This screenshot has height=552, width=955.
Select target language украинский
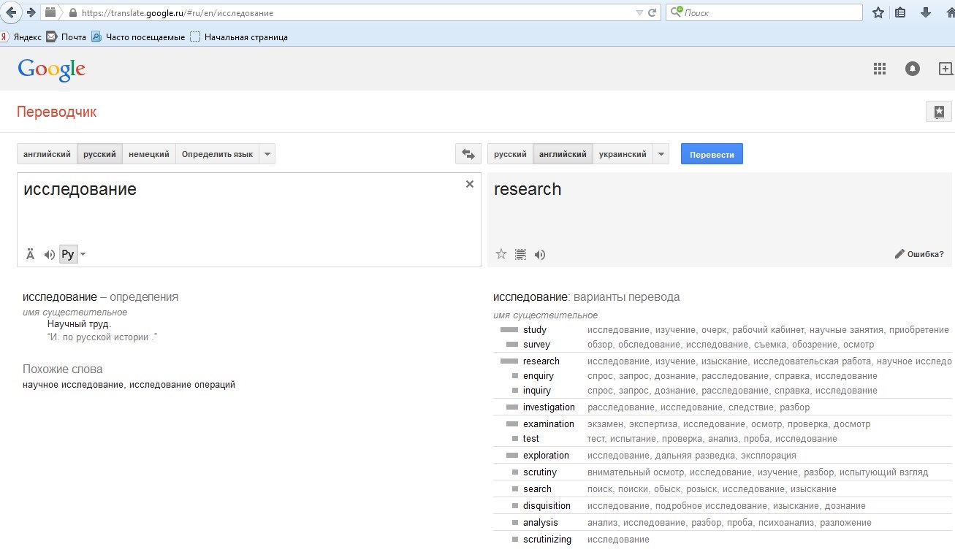pos(623,154)
